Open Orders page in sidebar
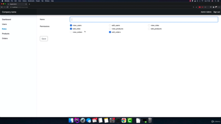The height and width of the screenshot is (124, 221). [x=5, y=38]
